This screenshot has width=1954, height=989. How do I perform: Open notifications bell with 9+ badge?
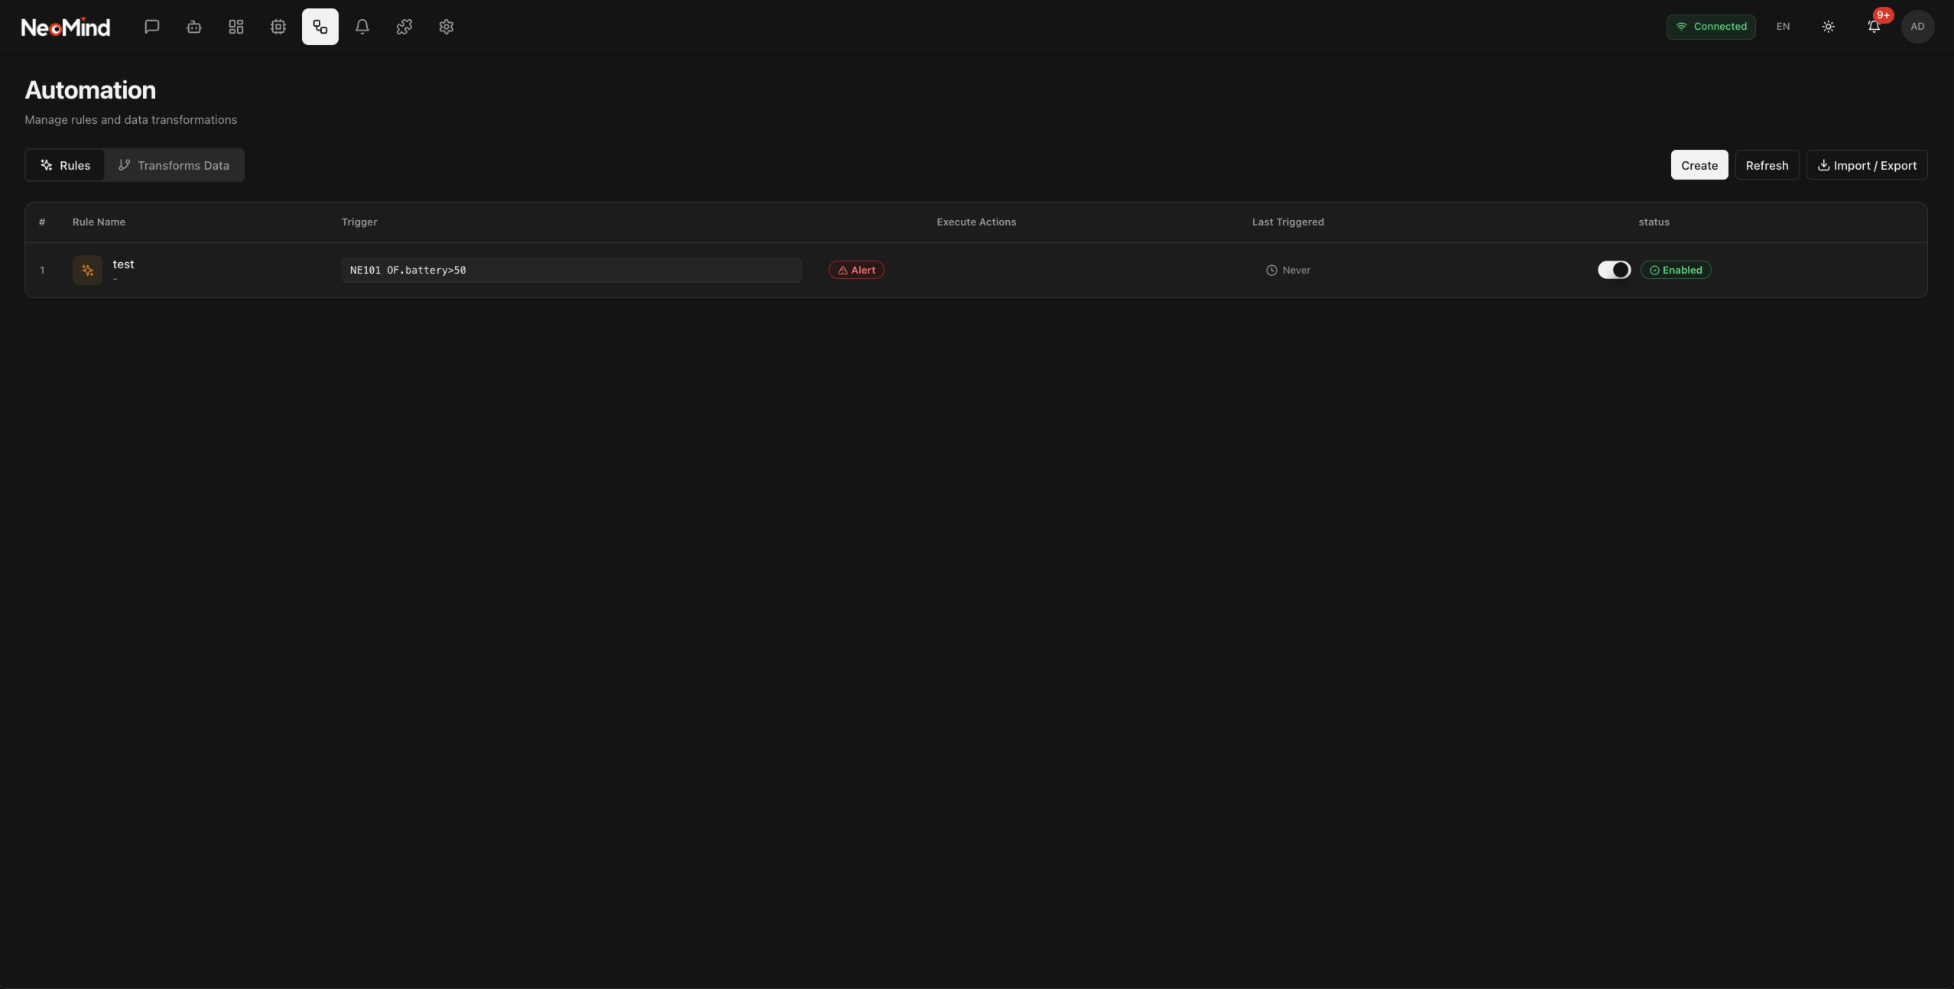tap(1874, 27)
